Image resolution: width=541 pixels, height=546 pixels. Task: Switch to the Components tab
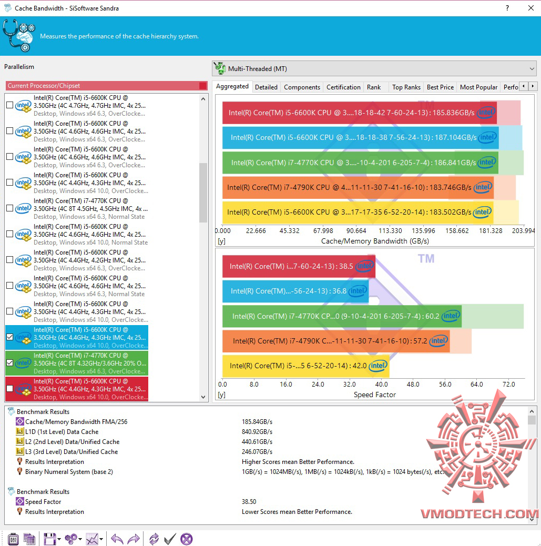[302, 87]
